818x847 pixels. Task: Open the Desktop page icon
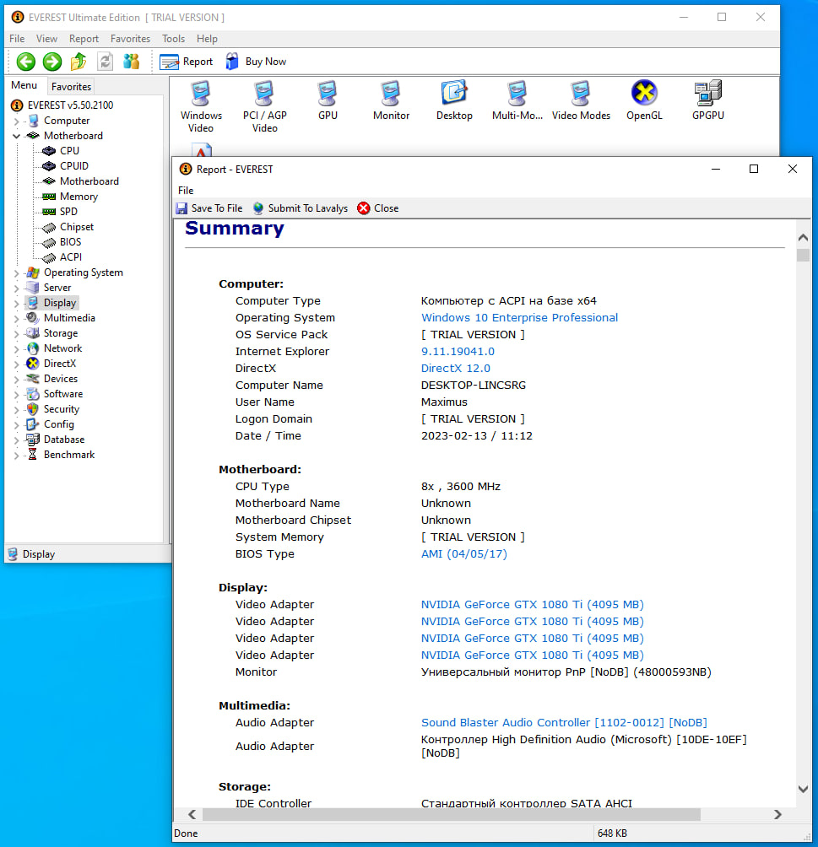coord(454,100)
